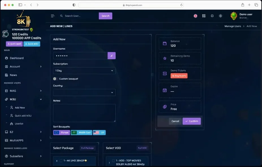This screenshot has width=262, height=167.
Task: Click the Buy tickets button
Action: [179, 76]
